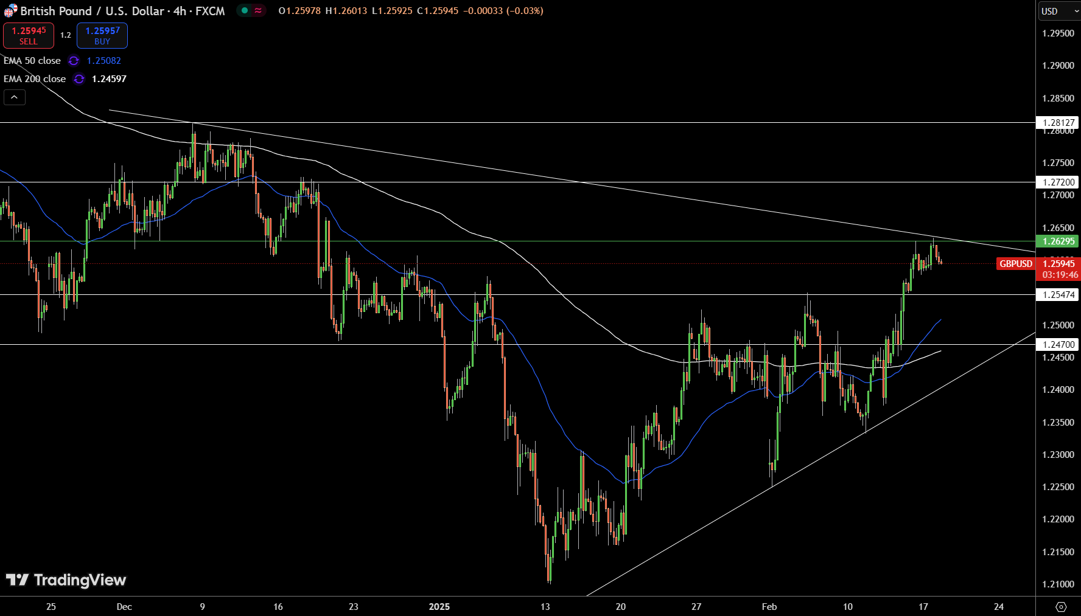1081x616 pixels.
Task: Click the red GBPUSD symbol tag
Action: pos(1015,264)
